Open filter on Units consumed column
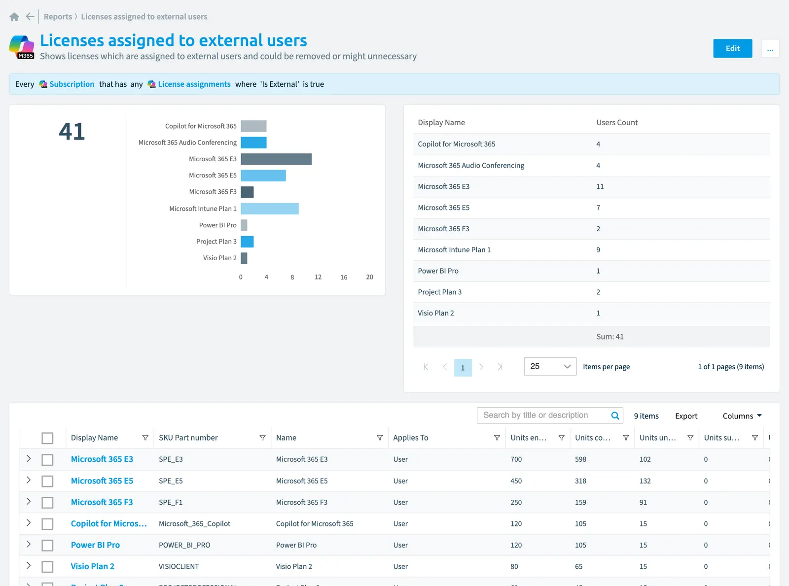Image resolution: width=789 pixels, height=586 pixels. click(x=626, y=438)
